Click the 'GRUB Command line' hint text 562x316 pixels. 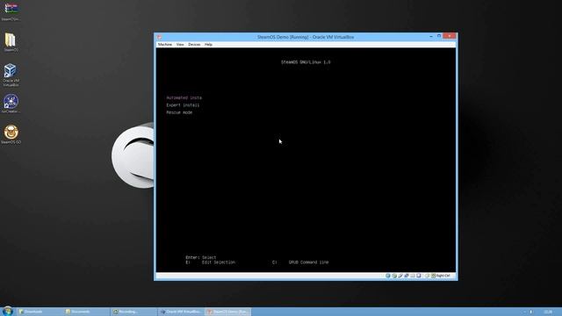click(308, 262)
